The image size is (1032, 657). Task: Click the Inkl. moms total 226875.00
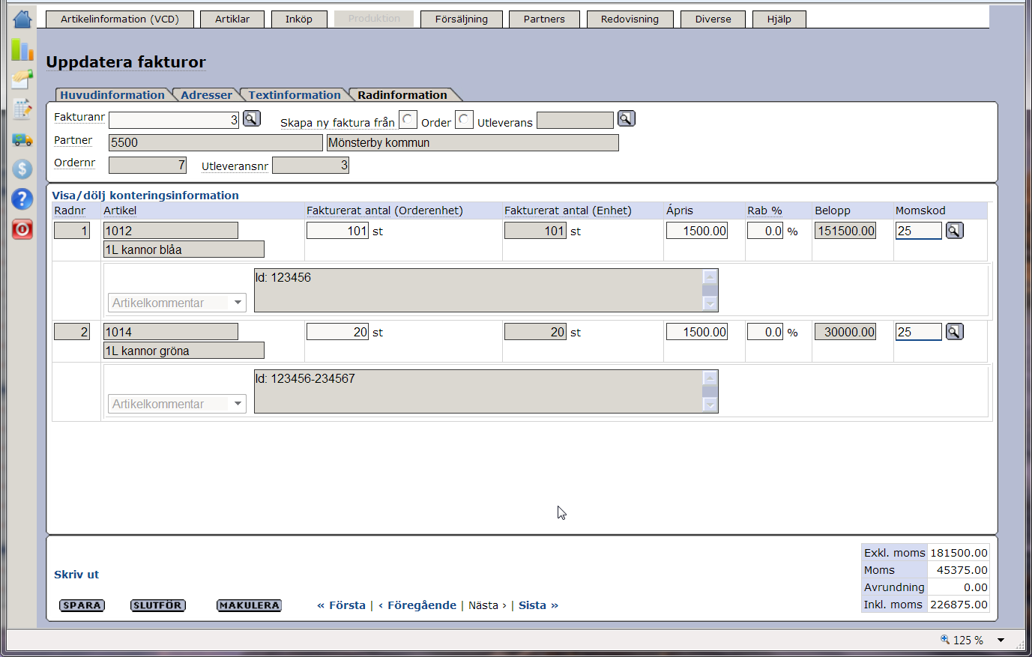(959, 605)
